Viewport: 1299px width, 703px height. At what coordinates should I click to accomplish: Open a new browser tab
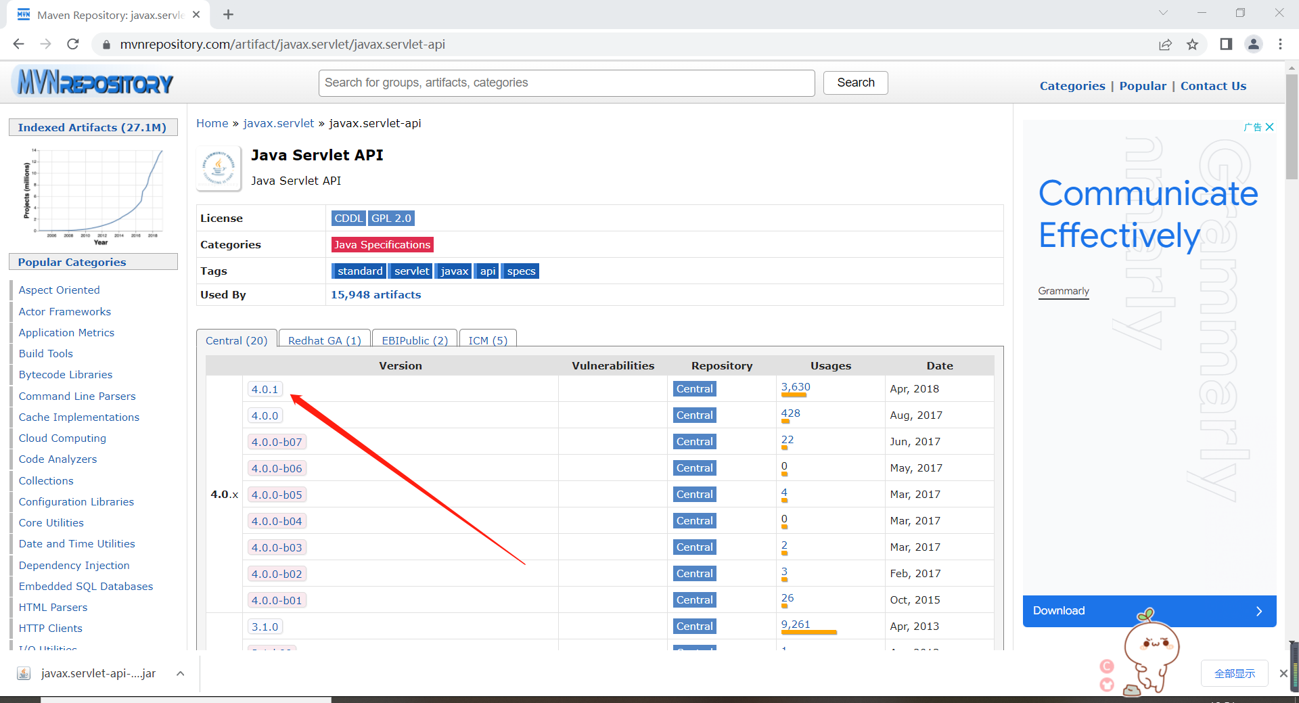(228, 14)
